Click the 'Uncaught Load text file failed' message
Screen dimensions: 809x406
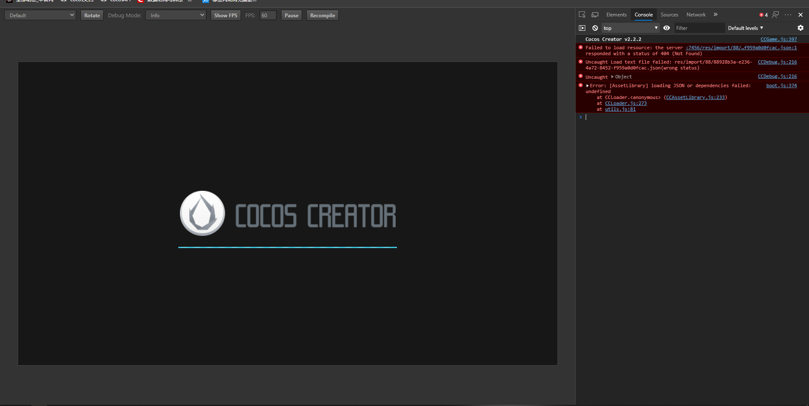(669, 65)
